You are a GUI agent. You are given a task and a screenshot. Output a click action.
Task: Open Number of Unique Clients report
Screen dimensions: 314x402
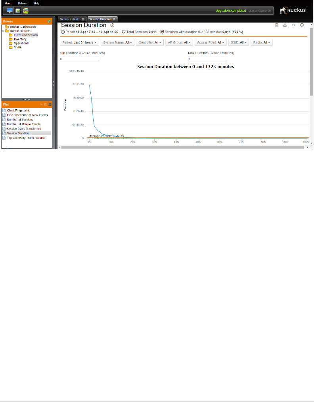[x=24, y=124]
